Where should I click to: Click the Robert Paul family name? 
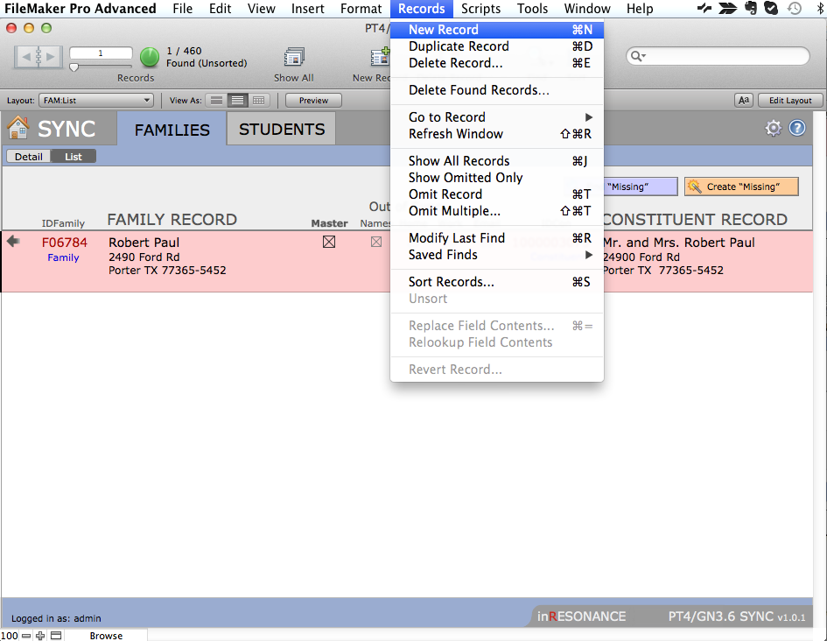click(x=144, y=243)
